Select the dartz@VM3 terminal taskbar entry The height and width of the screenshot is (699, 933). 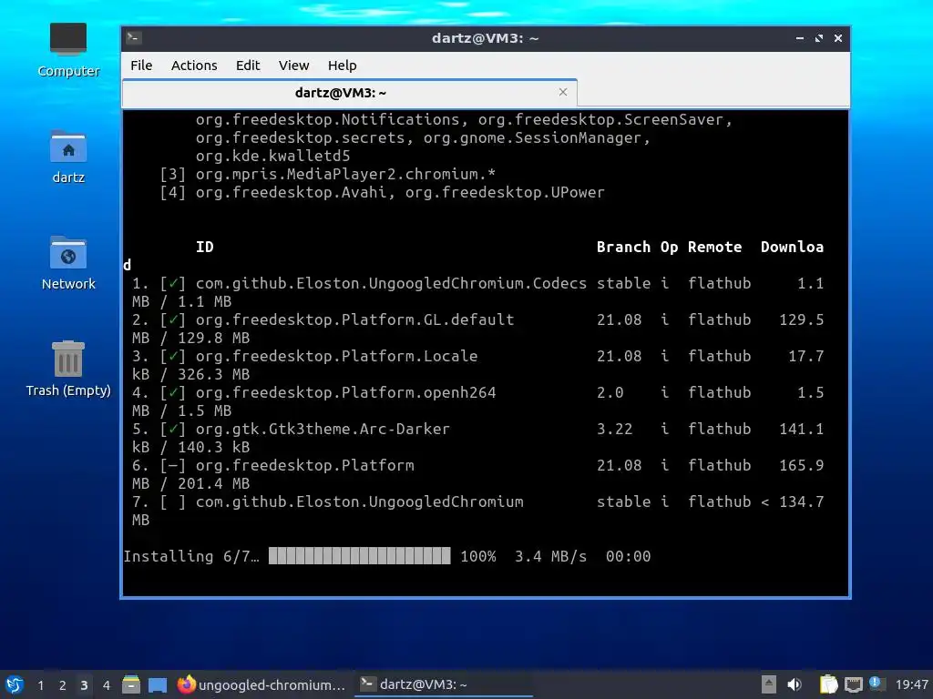click(444, 684)
